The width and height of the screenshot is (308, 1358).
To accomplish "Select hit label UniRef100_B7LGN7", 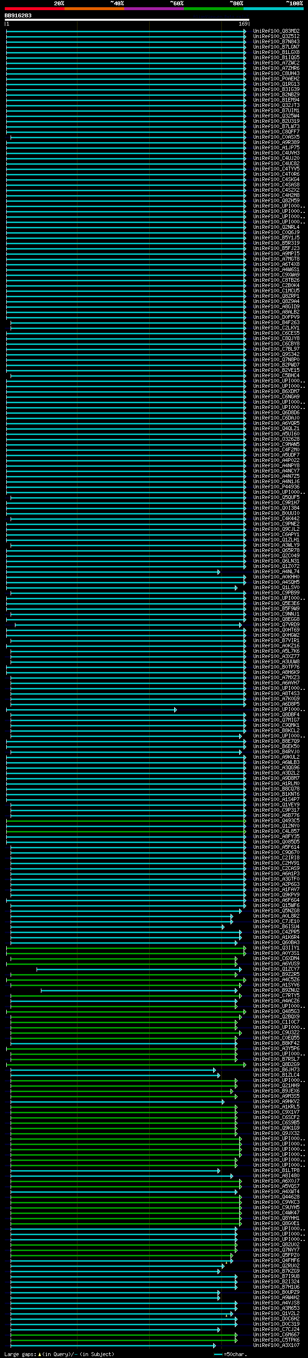I will 276,47.
